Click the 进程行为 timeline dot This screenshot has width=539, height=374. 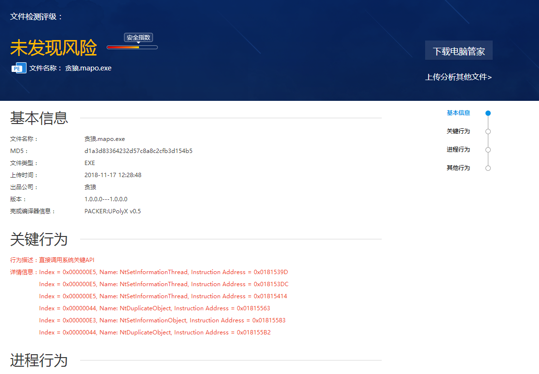tap(488, 150)
